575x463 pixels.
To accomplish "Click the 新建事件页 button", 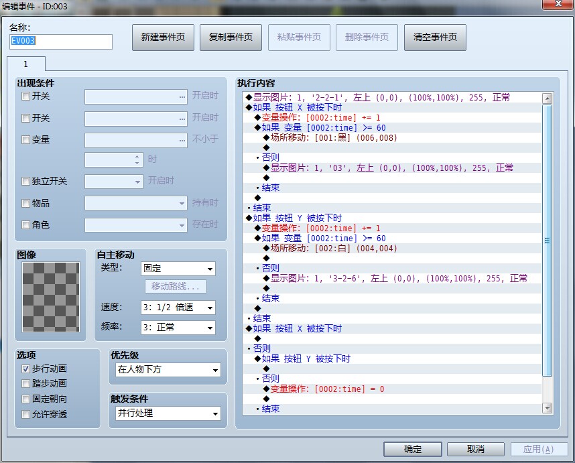I will point(163,38).
